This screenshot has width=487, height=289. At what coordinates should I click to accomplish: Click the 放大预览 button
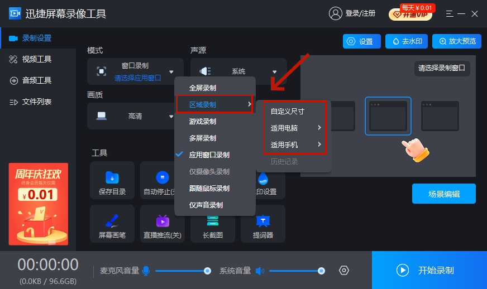point(457,41)
